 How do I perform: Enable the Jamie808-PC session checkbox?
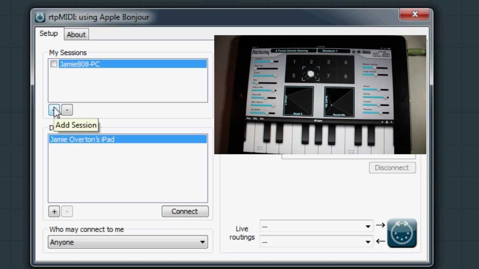[54, 64]
